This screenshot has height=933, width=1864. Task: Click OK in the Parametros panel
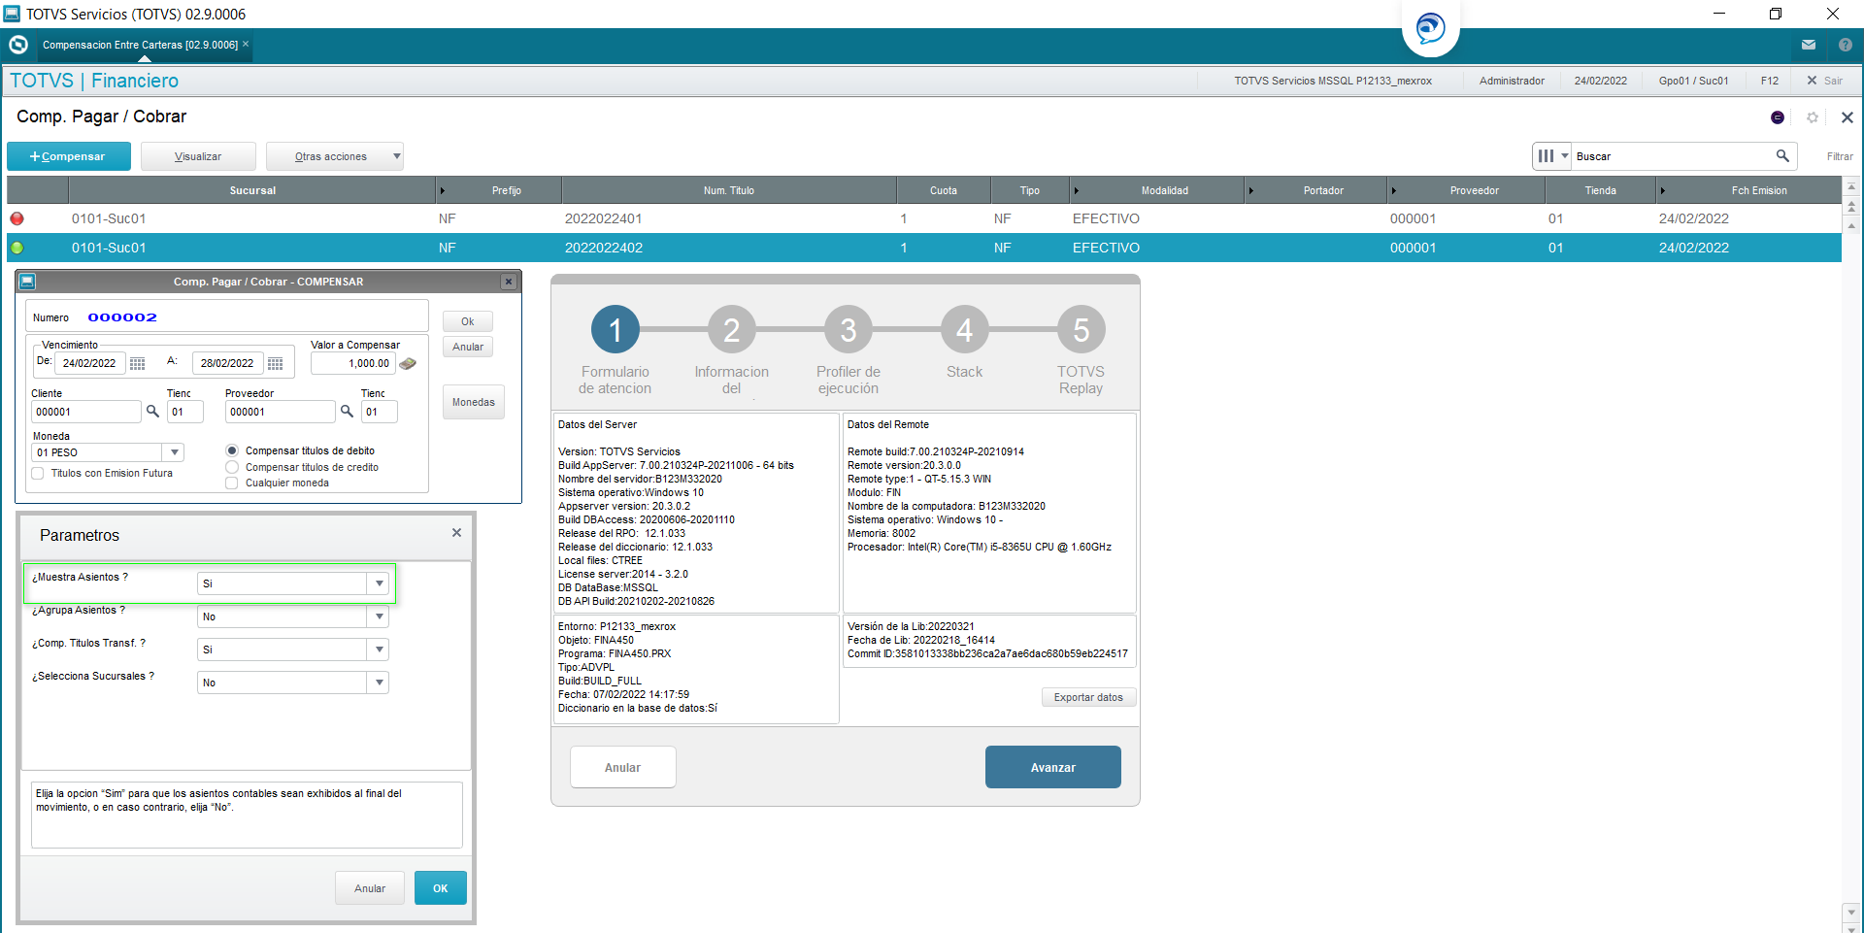[441, 888]
